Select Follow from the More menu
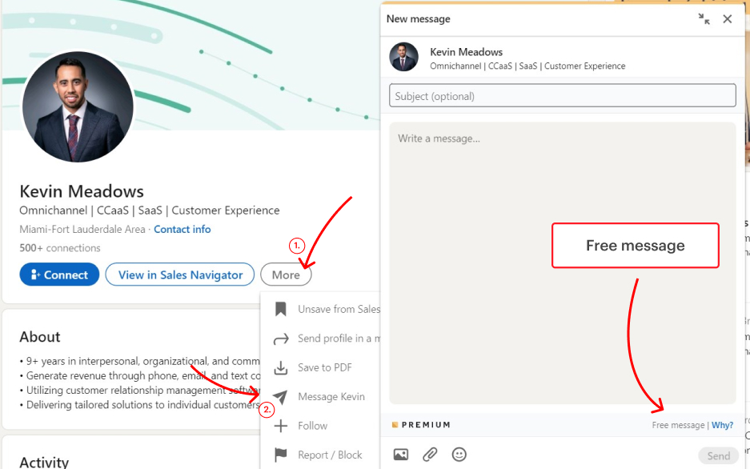The width and height of the screenshot is (750, 469). [x=312, y=426]
